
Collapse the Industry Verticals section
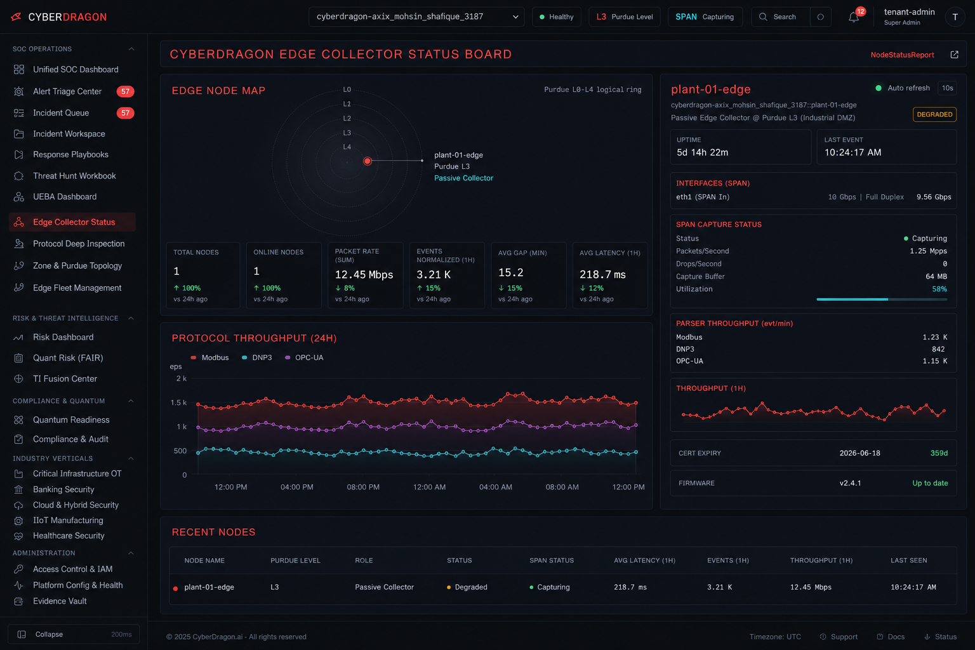(x=131, y=458)
